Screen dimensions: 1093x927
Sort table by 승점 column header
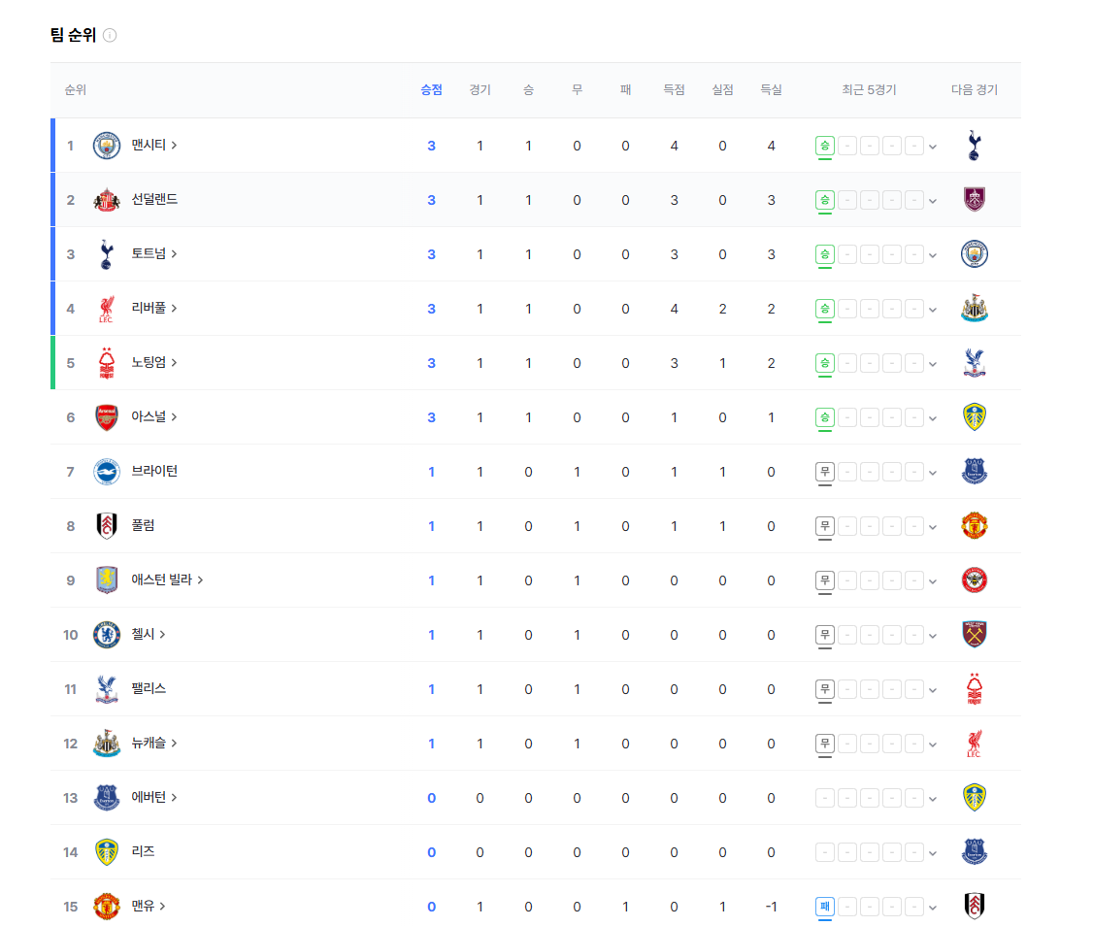click(x=432, y=90)
